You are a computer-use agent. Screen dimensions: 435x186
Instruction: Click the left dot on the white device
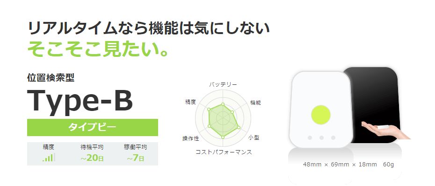click(310, 138)
